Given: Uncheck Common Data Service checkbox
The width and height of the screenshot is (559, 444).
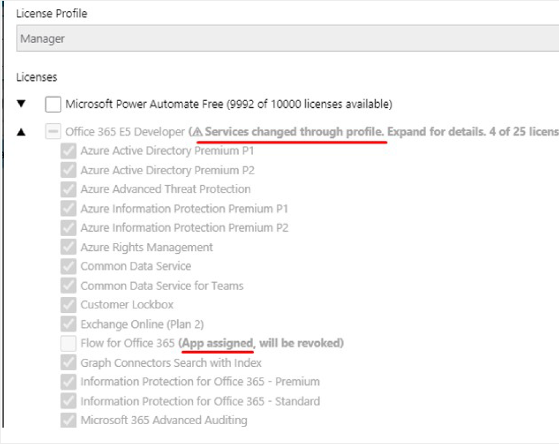Looking at the screenshot, I should pos(68,266).
